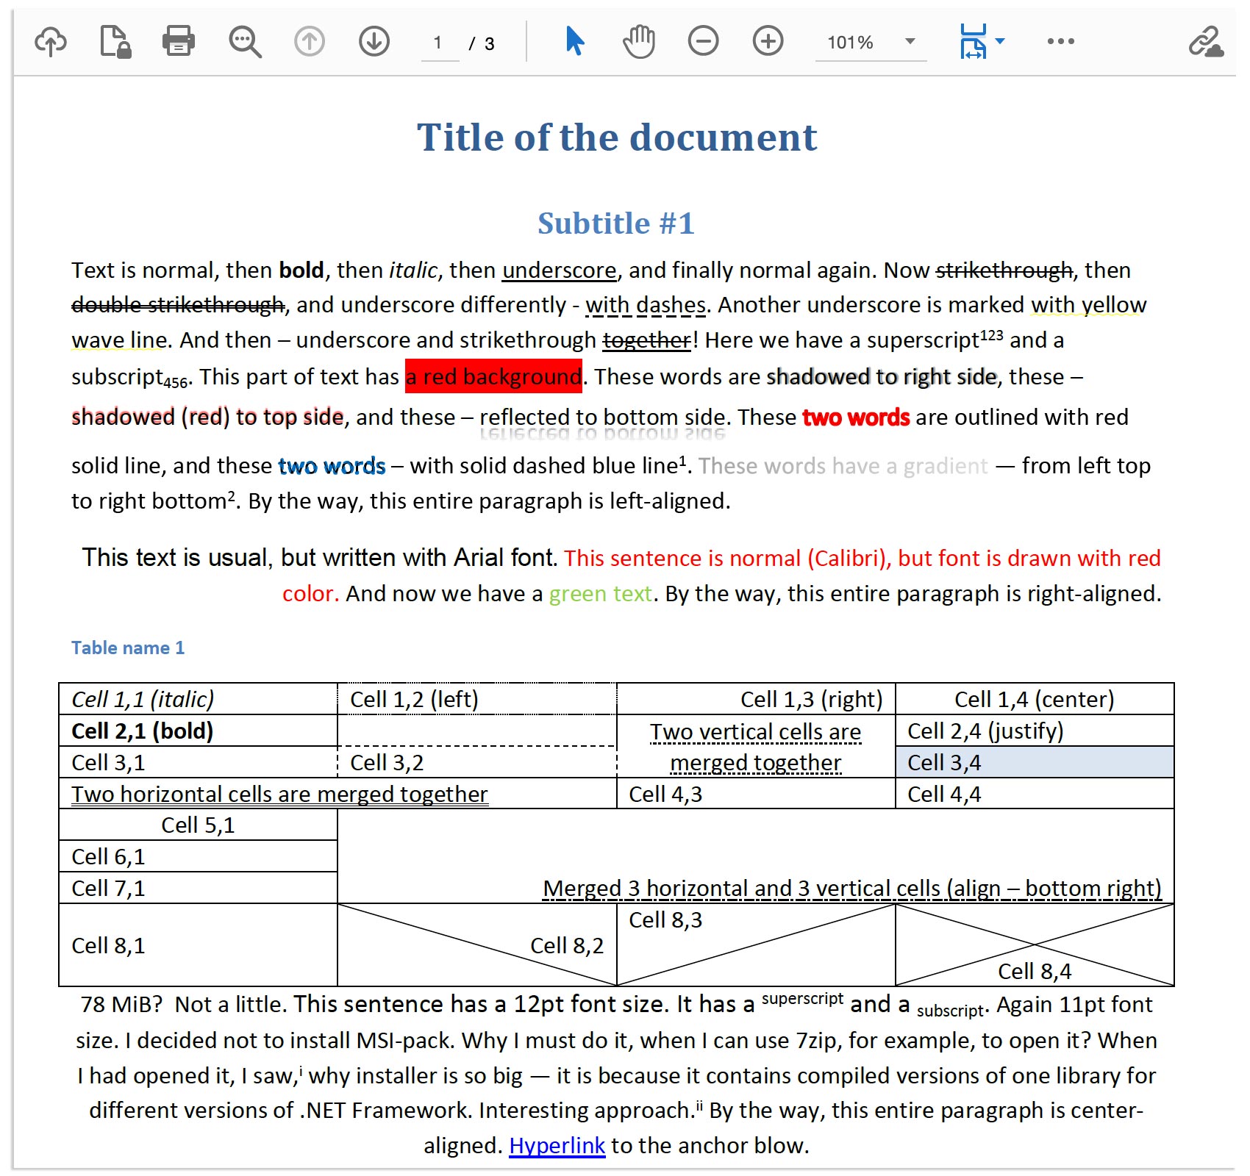Activate the hand panning tool
1250x1176 pixels.
click(638, 42)
